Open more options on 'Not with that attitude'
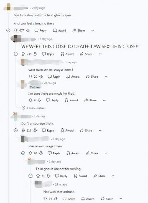The width and height of the screenshot is (148, 203). pyautogui.click(x=120, y=199)
